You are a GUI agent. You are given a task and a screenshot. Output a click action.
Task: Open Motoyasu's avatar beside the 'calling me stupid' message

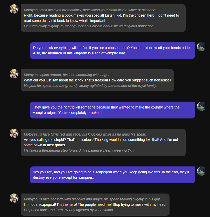(14, 133)
